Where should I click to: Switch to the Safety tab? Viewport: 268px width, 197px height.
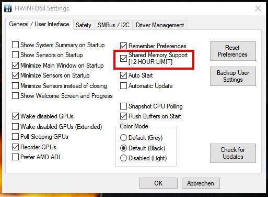pyautogui.click(x=84, y=25)
